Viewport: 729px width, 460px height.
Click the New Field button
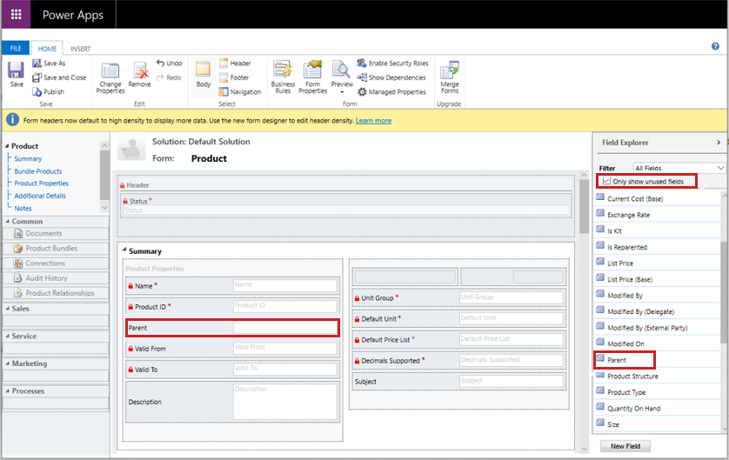625,446
